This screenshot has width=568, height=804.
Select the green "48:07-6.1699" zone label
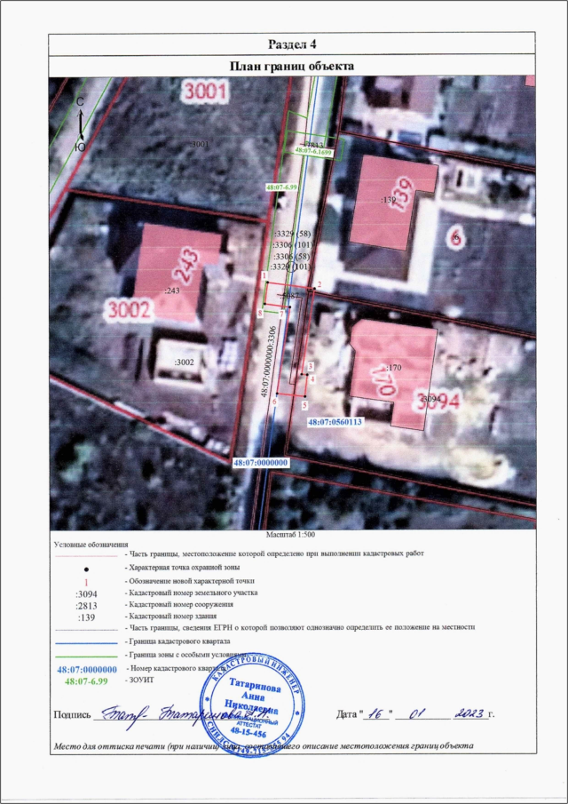point(314,152)
